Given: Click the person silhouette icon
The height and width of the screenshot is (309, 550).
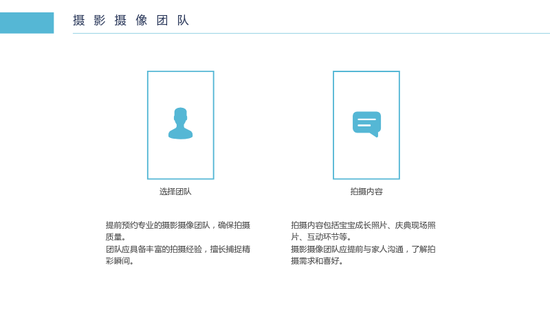Looking at the screenshot, I should (x=180, y=124).
